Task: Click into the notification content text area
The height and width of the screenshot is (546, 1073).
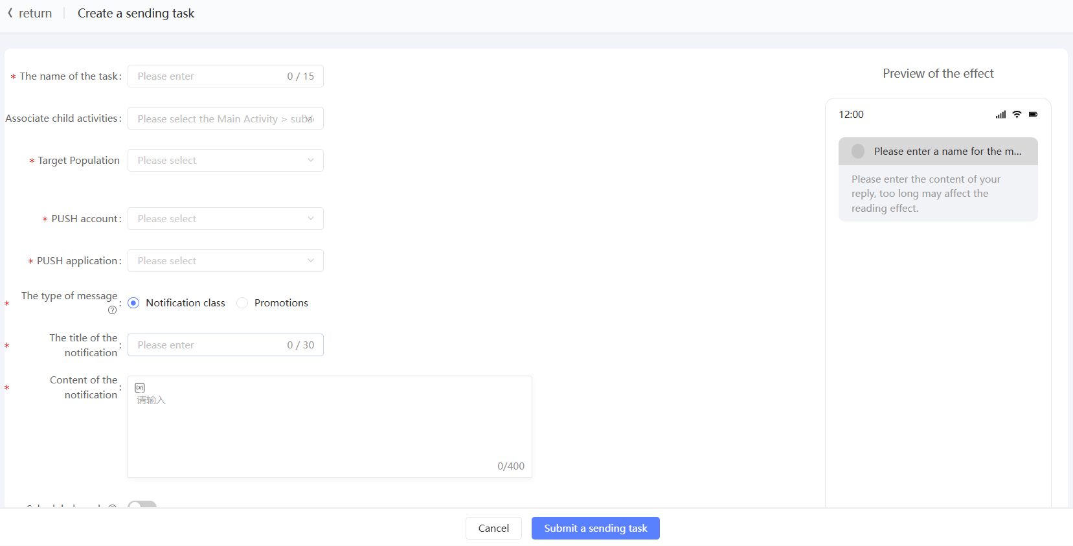Action: point(330,427)
